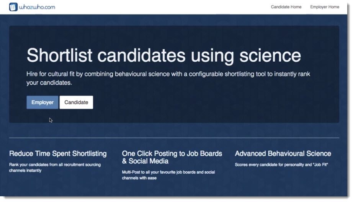
Task: Click the 'Shortlist candidates using science' headline
Action: 163,55
